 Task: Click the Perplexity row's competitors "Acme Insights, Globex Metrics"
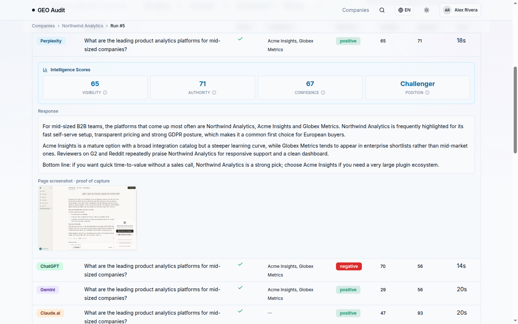[290, 45]
